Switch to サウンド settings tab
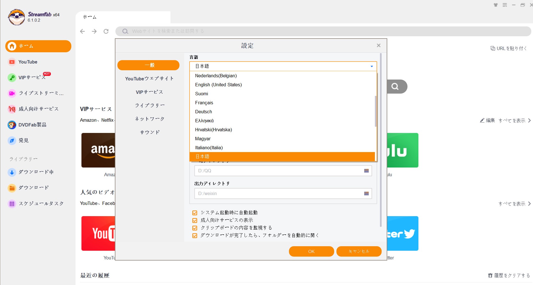Image resolution: width=533 pixels, height=285 pixels. pyautogui.click(x=150, y=132)
